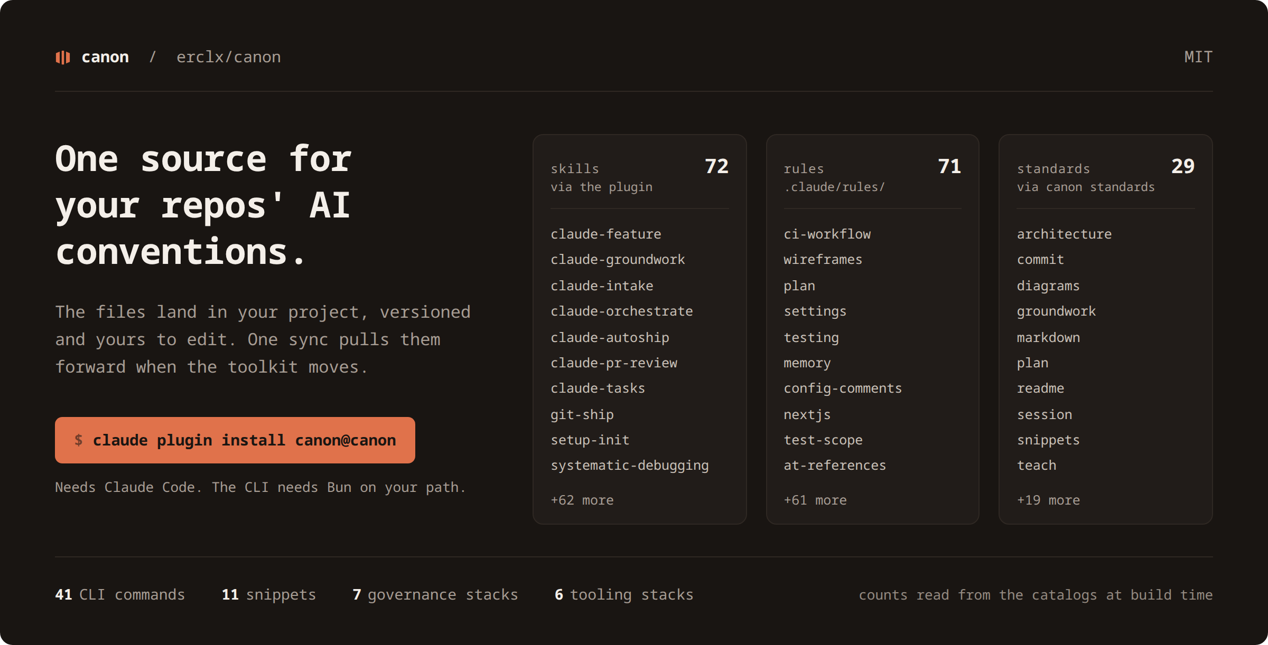
Task: Click the .claude/rules/ path label
Action: tap(834, 187)
